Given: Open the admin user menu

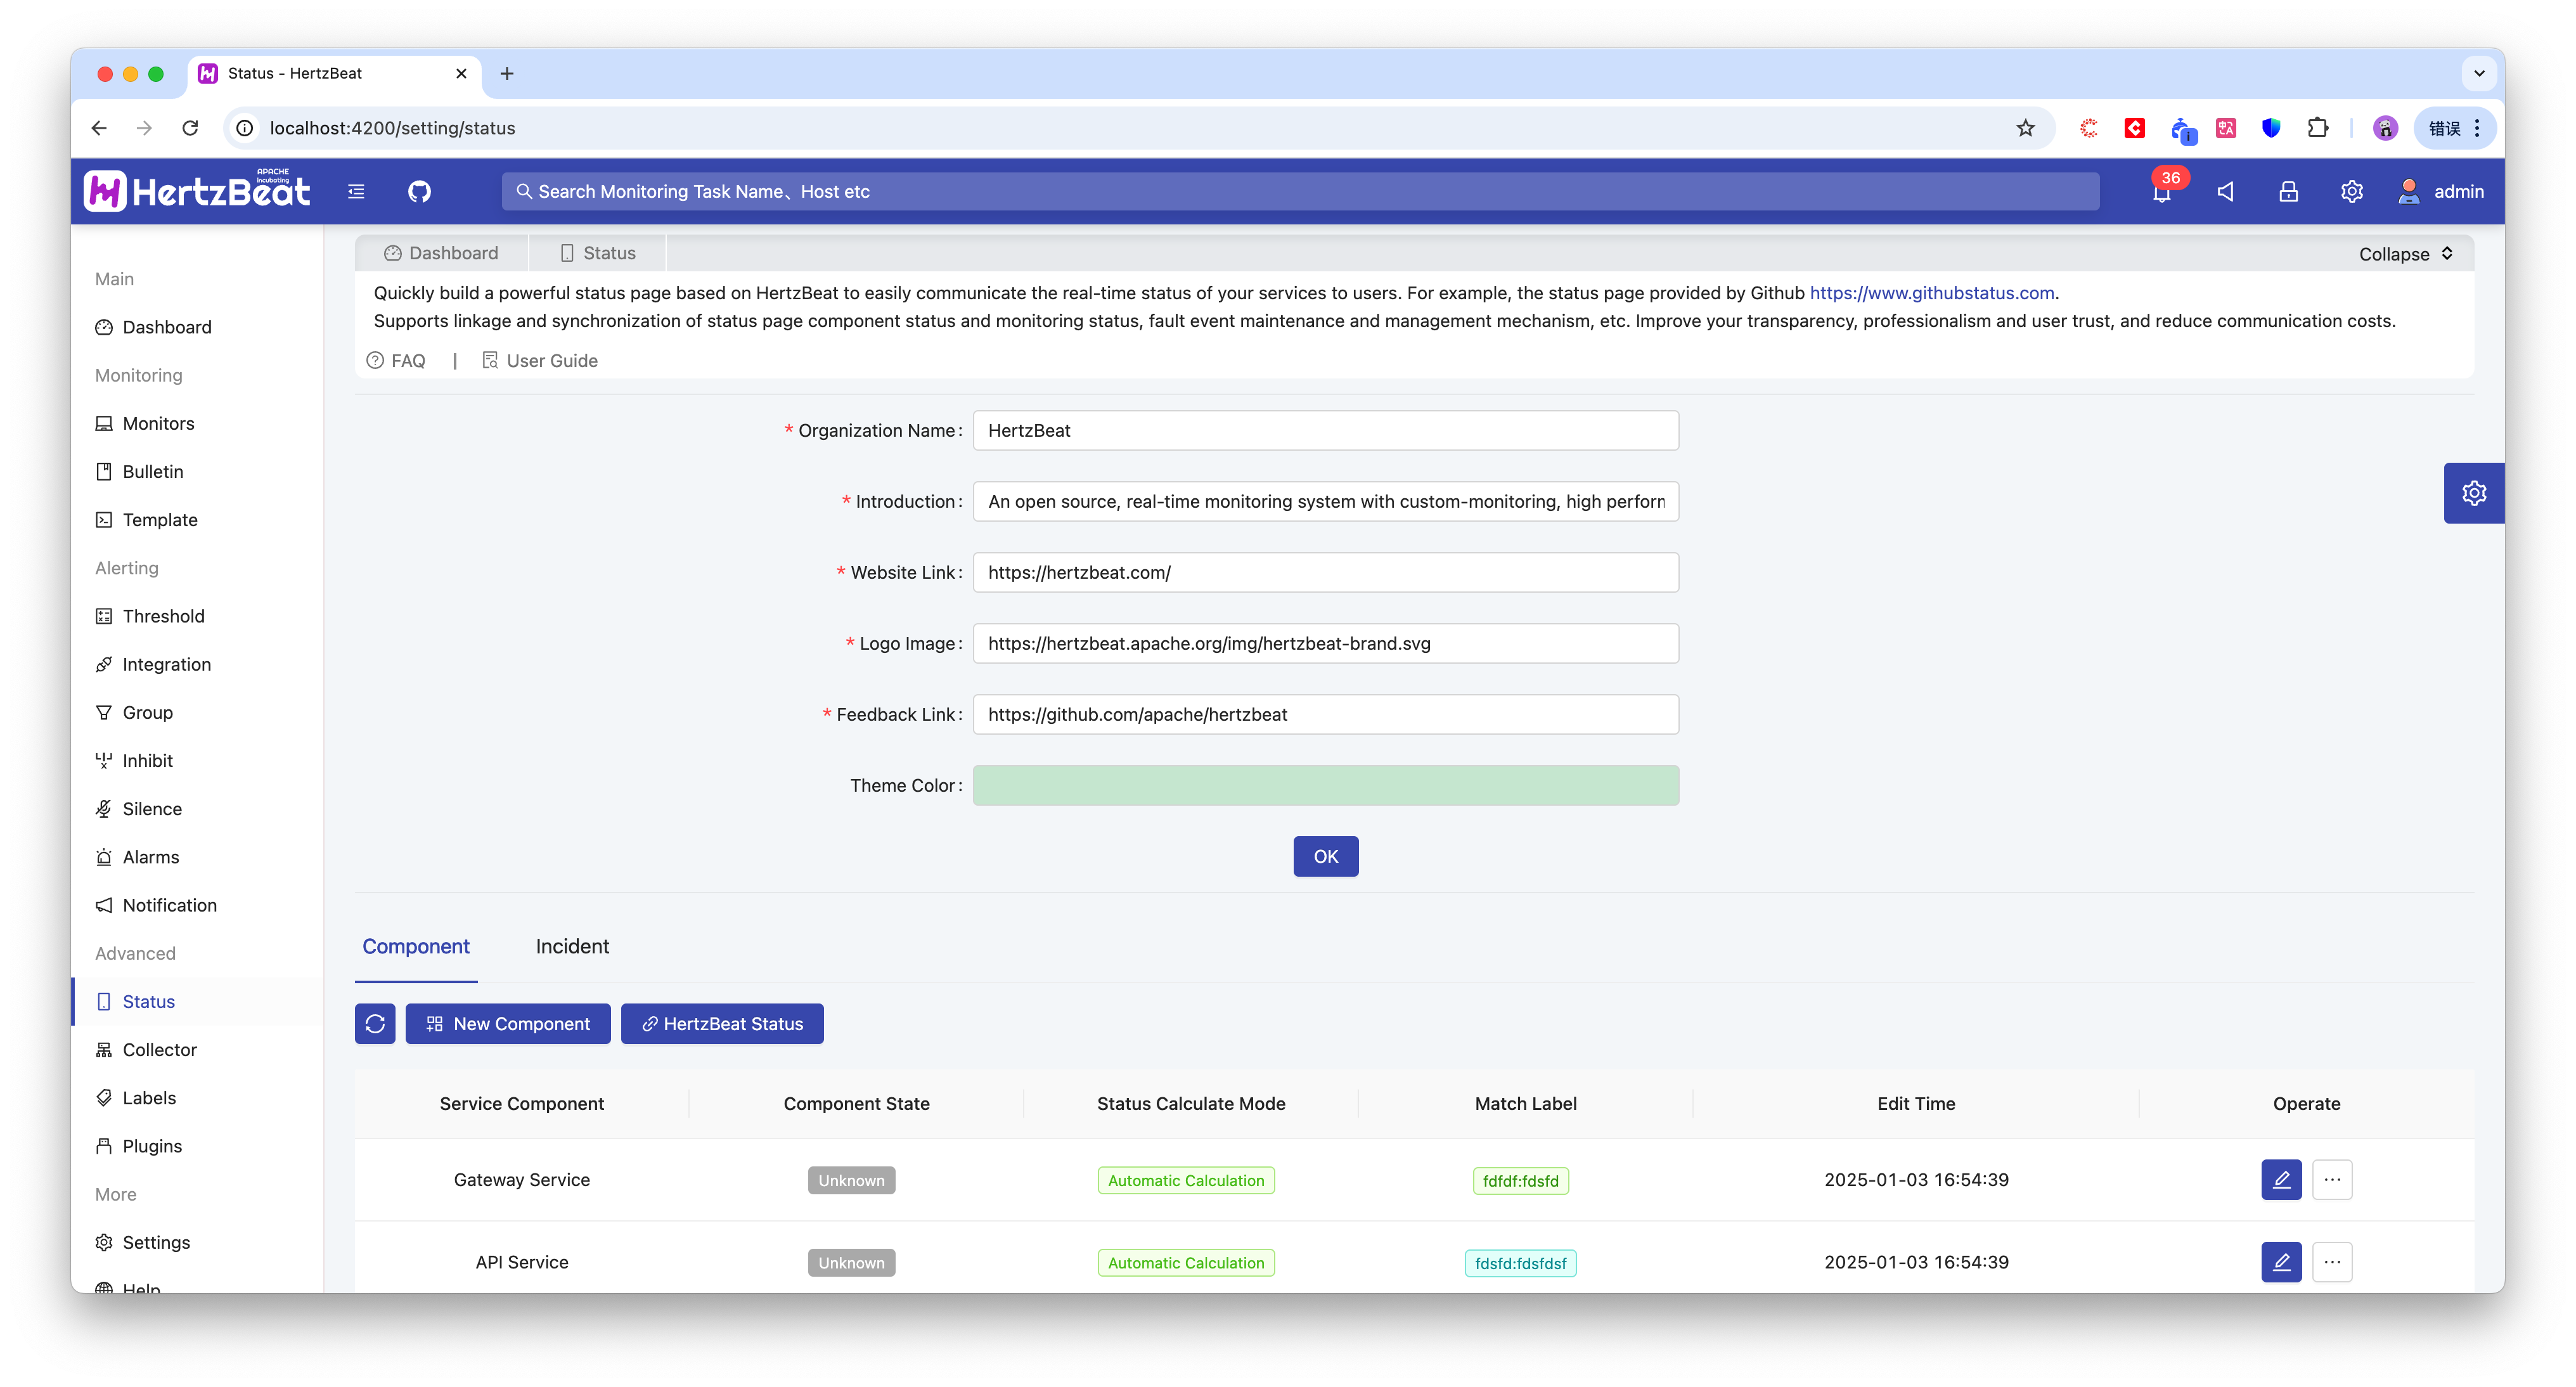Looking at the screenshot, I should 2441,191.
